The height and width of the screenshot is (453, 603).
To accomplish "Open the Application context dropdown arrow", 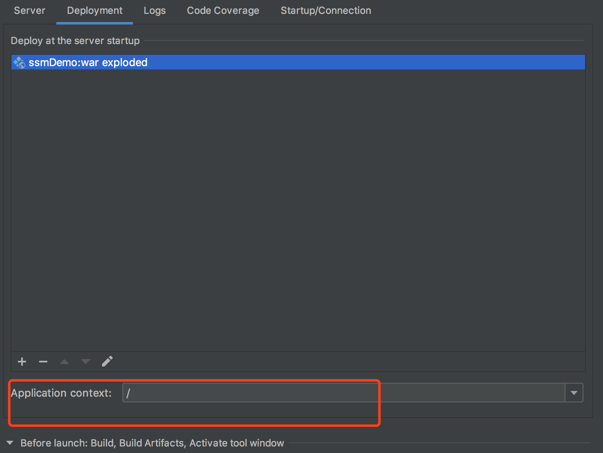I will tap(574, 393).
